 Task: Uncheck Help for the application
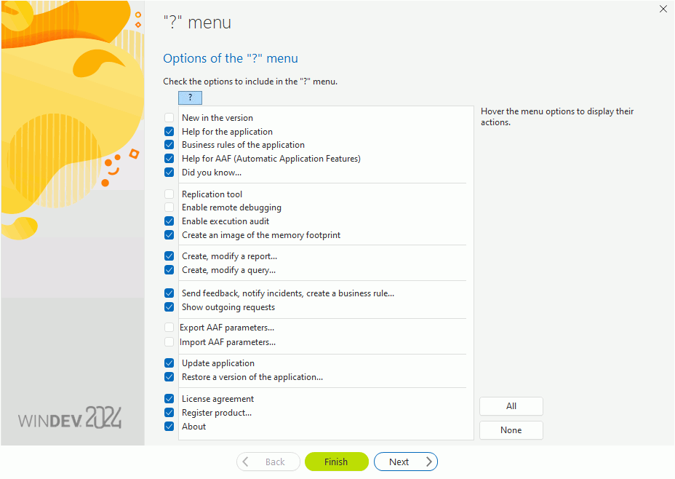(x=169, y=131)
